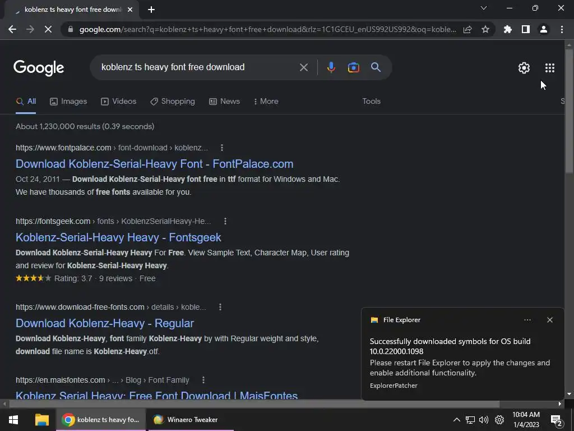Viewport: 574px width, 431px height.
Task: Click the Rating: 3.7 review text
Action: coord(73,278)
